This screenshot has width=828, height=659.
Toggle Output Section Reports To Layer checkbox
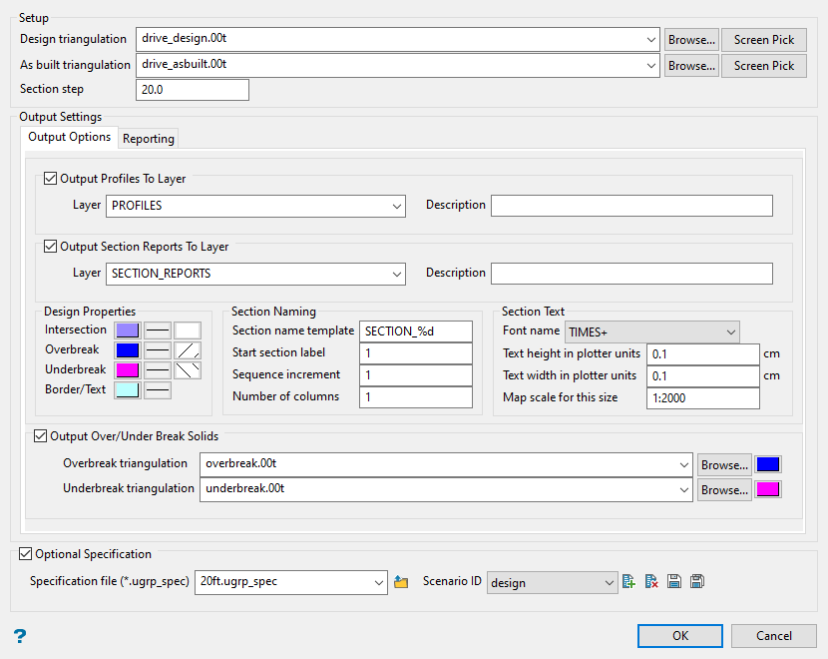pos(51,247)
